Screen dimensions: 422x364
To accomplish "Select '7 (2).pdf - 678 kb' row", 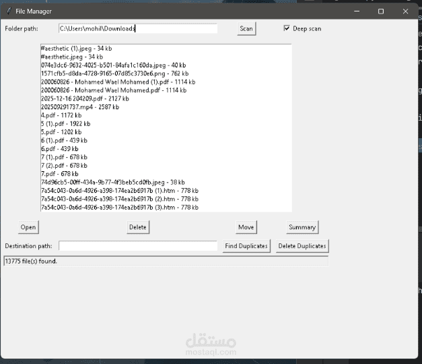I will pyautogui.click(x=166, y=166).
